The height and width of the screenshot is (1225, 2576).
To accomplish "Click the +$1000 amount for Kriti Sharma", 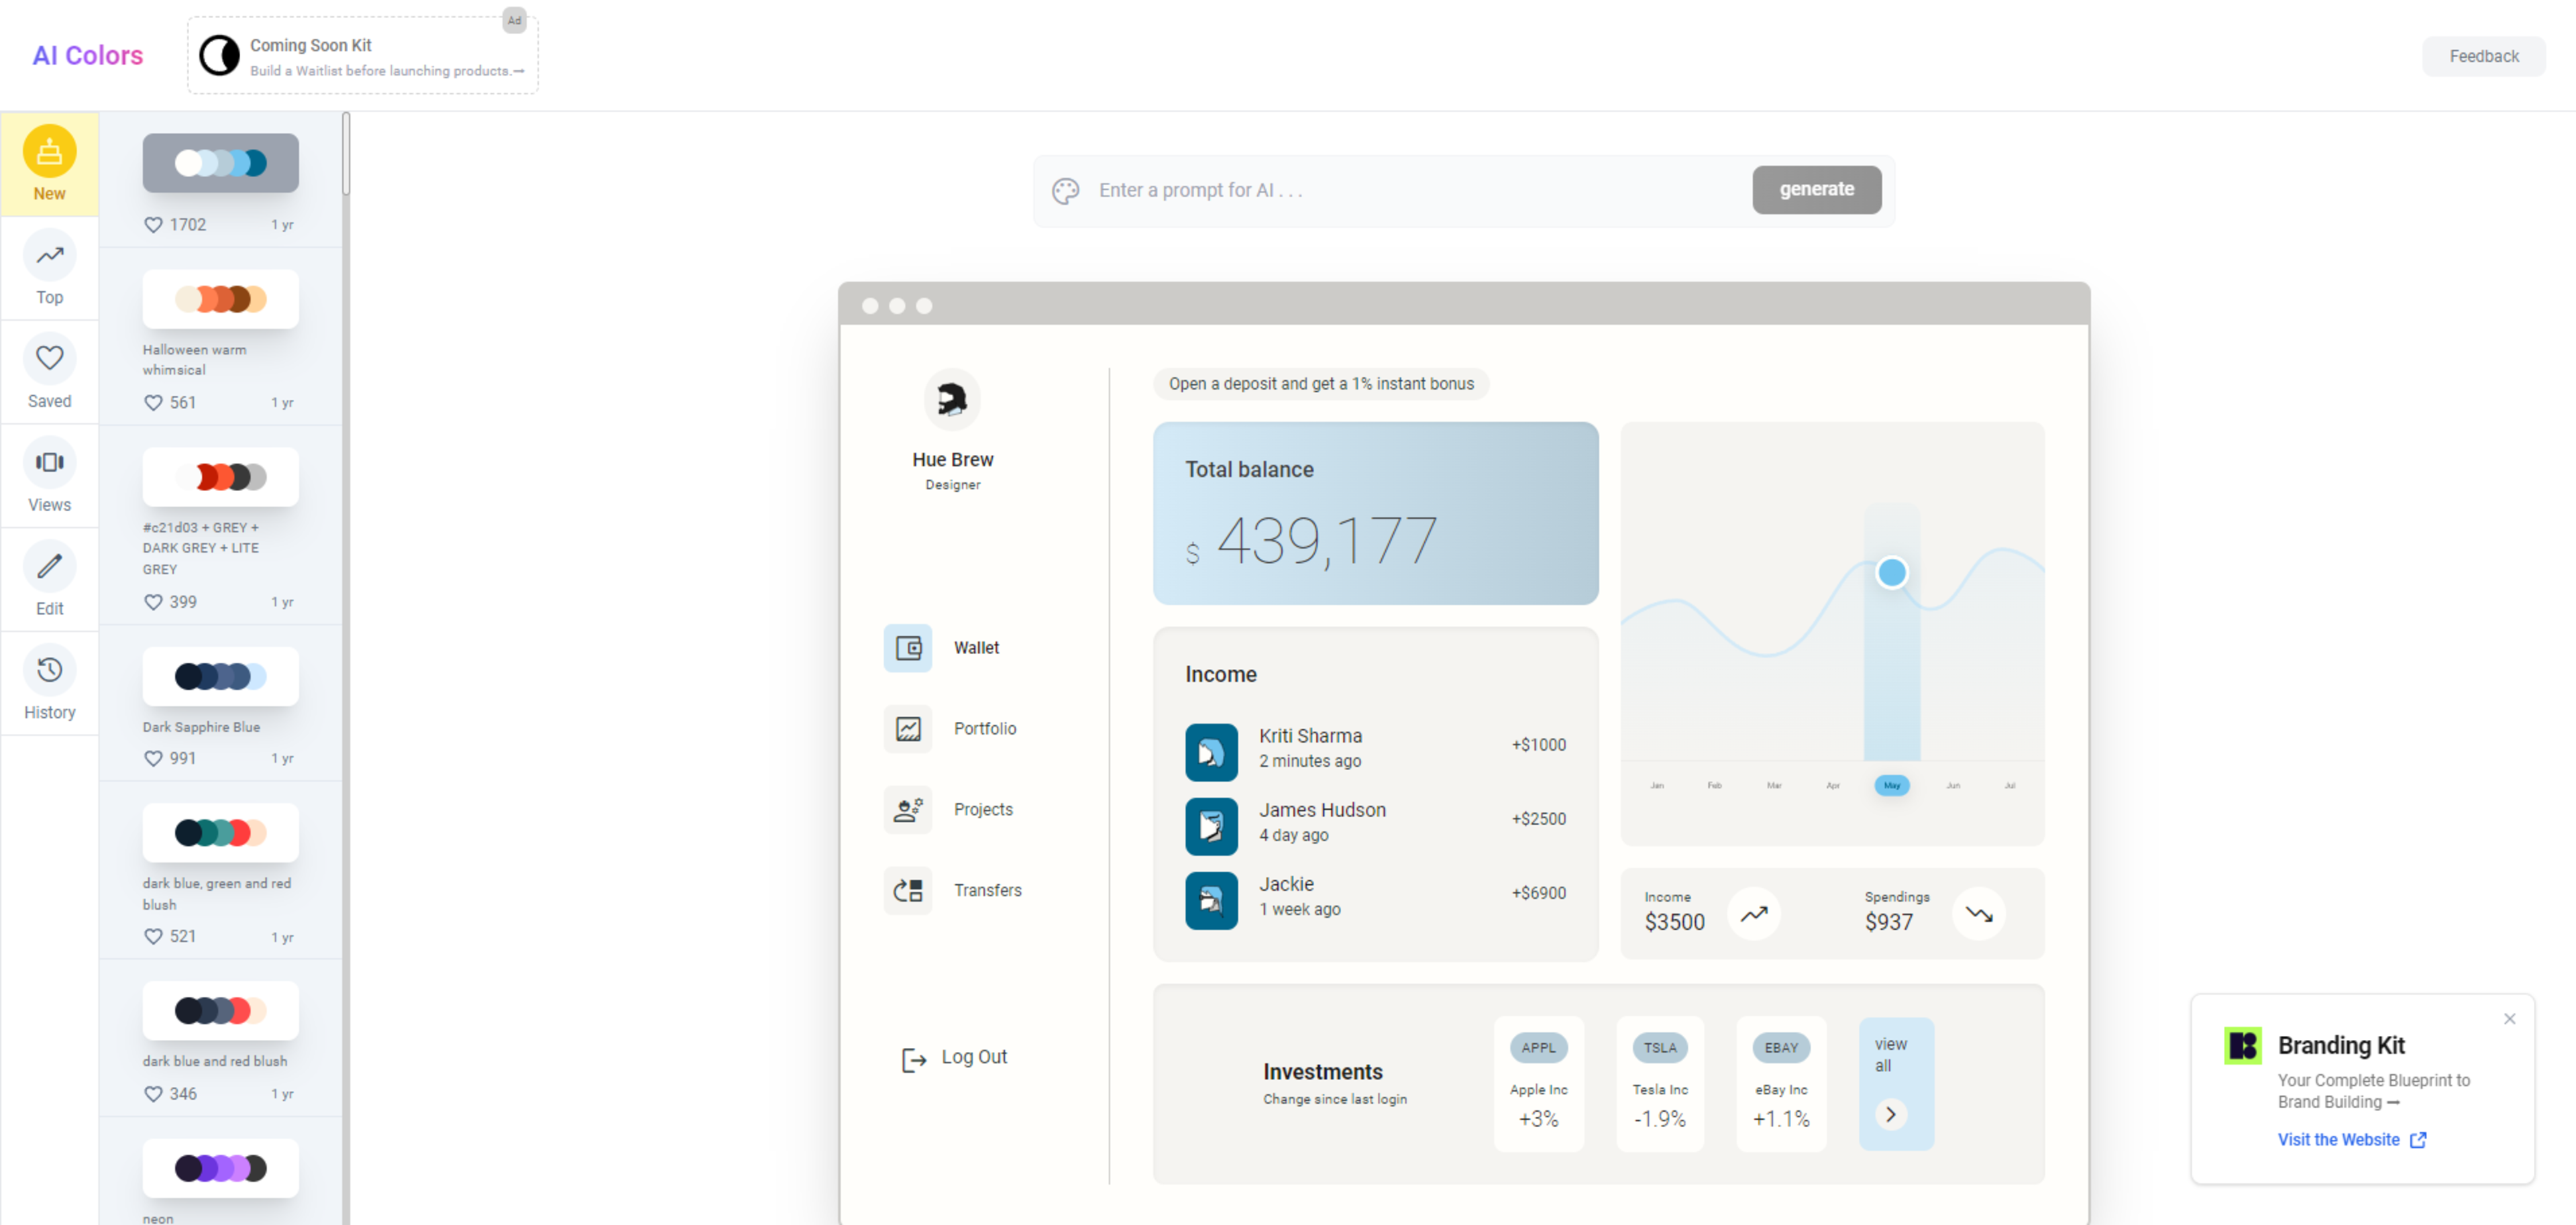I will [1538, 745].
